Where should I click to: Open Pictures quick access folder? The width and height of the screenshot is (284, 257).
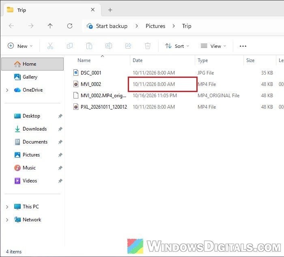pyautogui.click(x=31, y=155)
